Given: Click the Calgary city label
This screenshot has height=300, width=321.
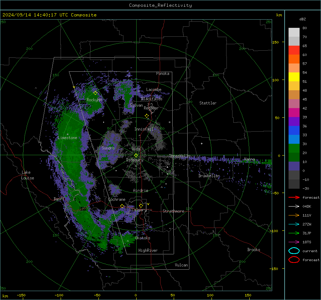Looking at the screenshot, I should [x=139, y=210].
